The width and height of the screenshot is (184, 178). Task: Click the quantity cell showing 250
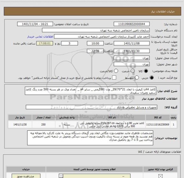[43, 124]
